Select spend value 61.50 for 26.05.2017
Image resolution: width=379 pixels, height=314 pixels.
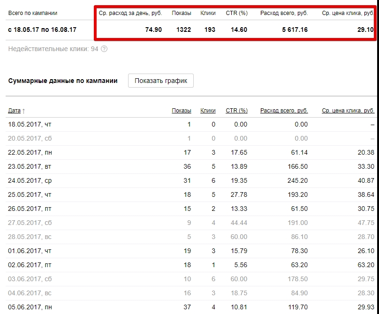point(299,209)
